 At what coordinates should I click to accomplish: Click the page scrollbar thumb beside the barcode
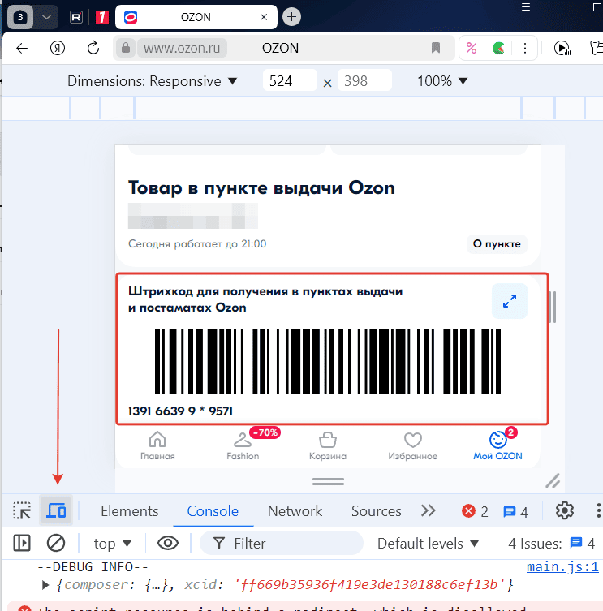point(553,307)
